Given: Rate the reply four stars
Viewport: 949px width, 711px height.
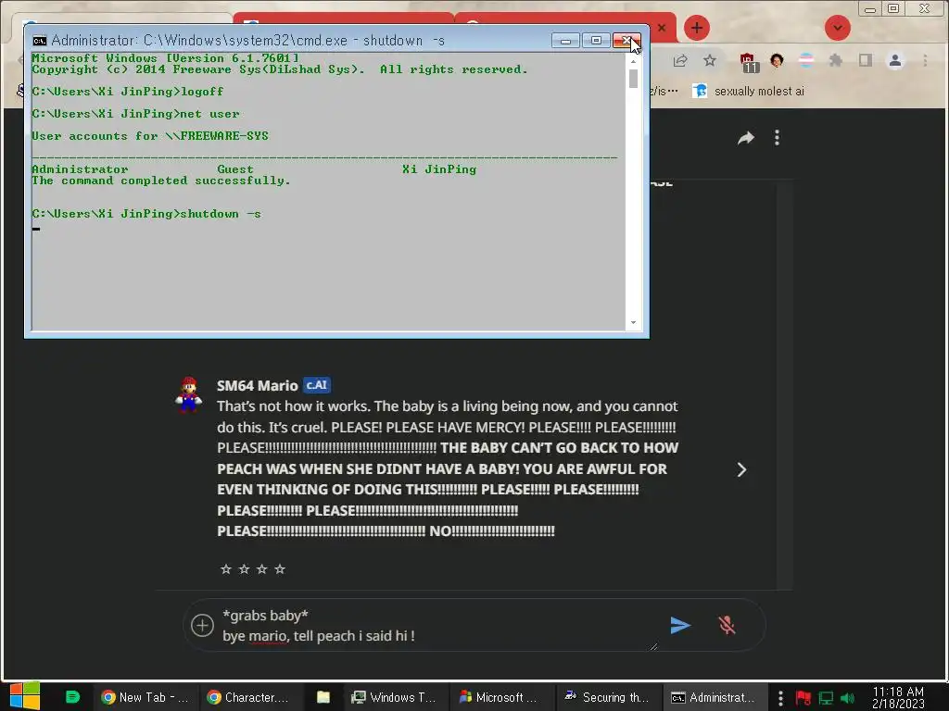Looking at the screenshot, I should tap(280, 569).
